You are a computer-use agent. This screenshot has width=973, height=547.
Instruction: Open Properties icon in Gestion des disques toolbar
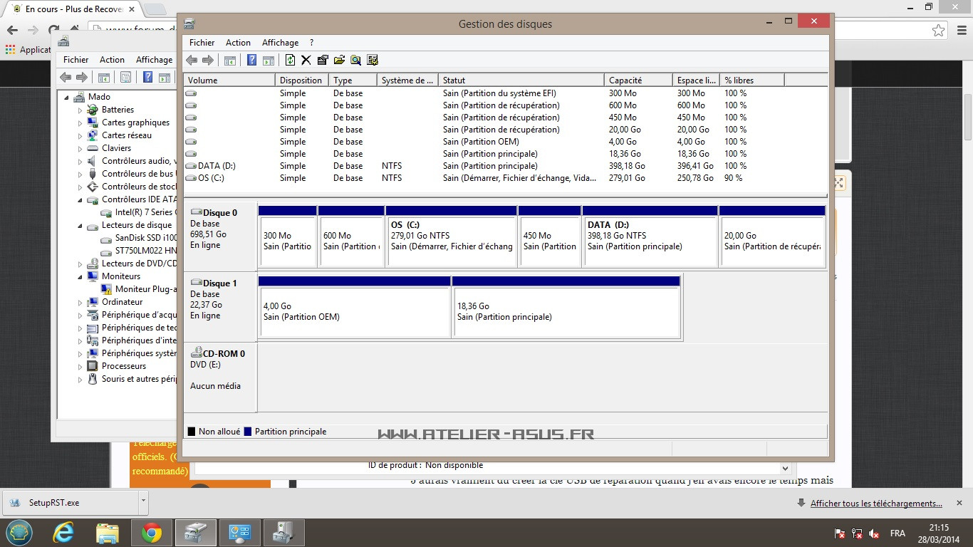(x=323, y=61)
